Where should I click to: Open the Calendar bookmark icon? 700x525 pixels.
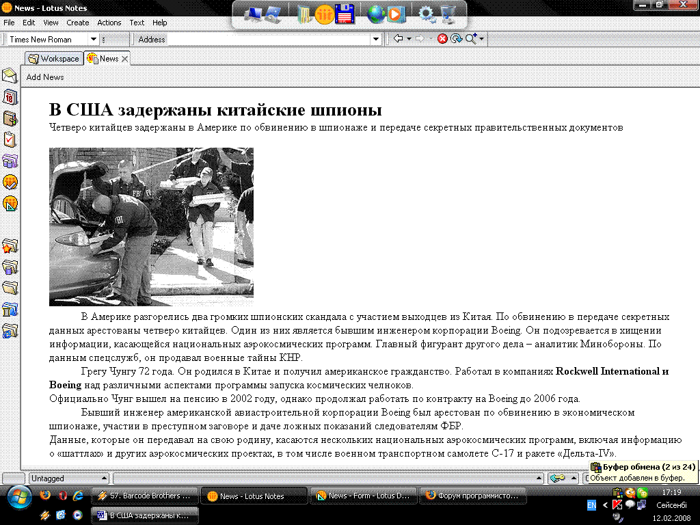10,97
